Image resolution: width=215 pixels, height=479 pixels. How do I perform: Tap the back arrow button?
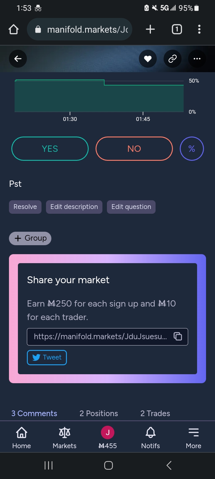[x=18, y=59]
